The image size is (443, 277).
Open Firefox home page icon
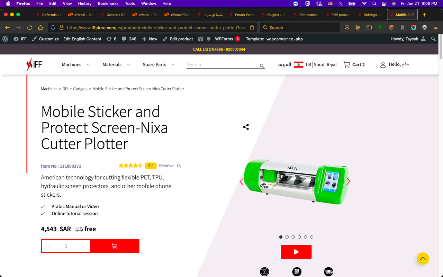[40, 27]
